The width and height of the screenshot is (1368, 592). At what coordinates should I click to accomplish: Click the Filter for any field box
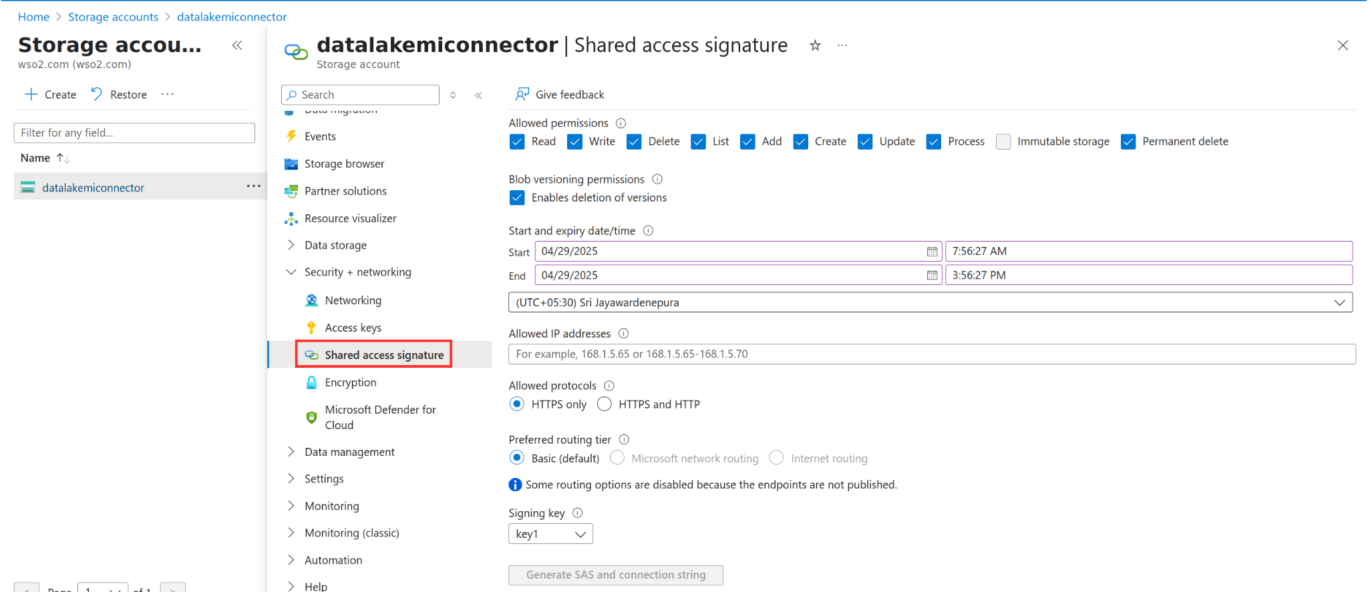click(x=134, y=133)
